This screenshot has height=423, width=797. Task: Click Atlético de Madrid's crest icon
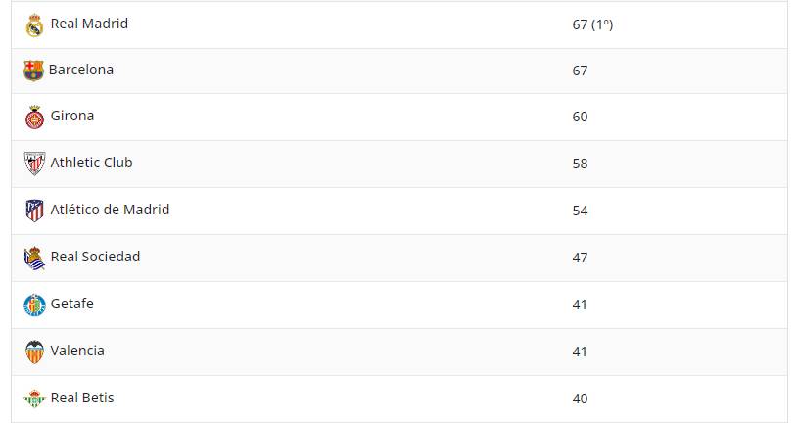[x=34, y=211]
